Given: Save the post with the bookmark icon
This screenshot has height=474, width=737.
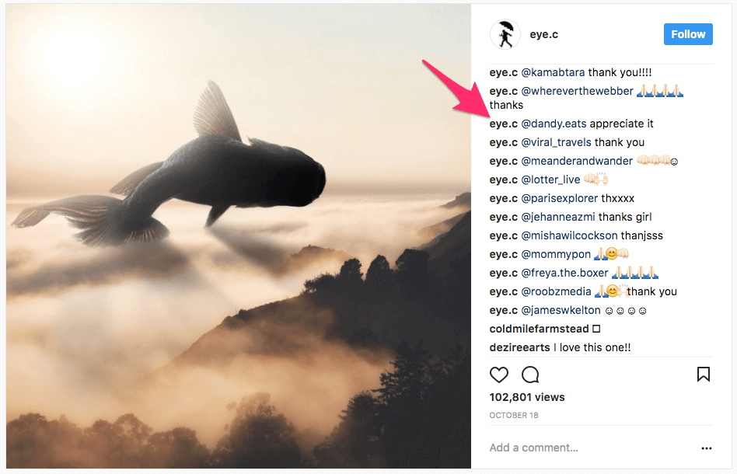Looking at the screenshot, I should (x=704, y=375).
